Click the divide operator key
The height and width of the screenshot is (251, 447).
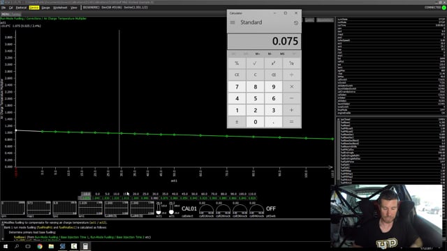291,75
